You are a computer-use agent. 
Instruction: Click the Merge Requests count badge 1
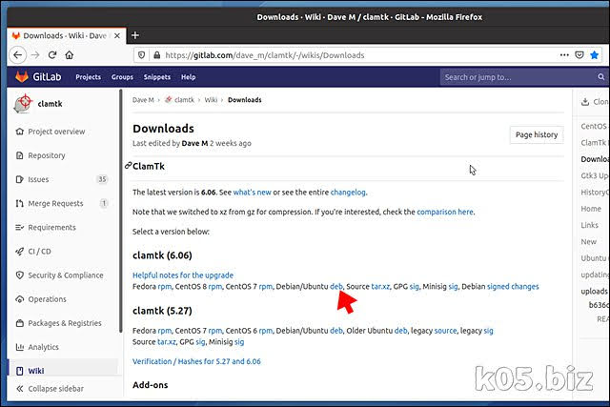tap(104, 203)
